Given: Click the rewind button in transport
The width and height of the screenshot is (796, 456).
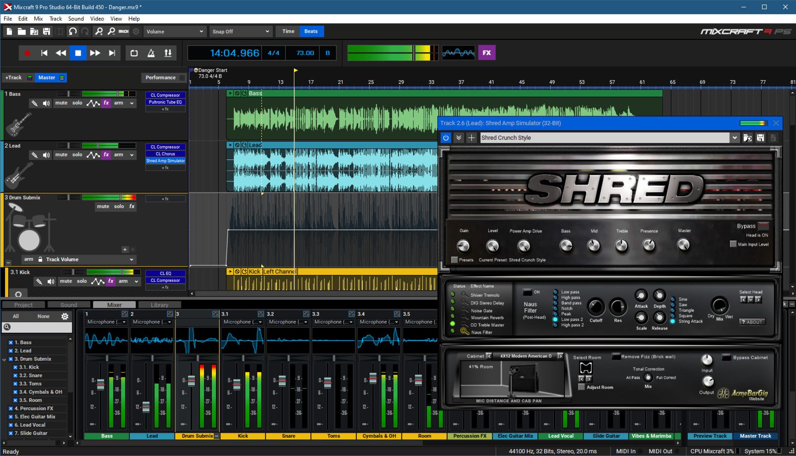Looking at the screenshot, I should [61, 53].
